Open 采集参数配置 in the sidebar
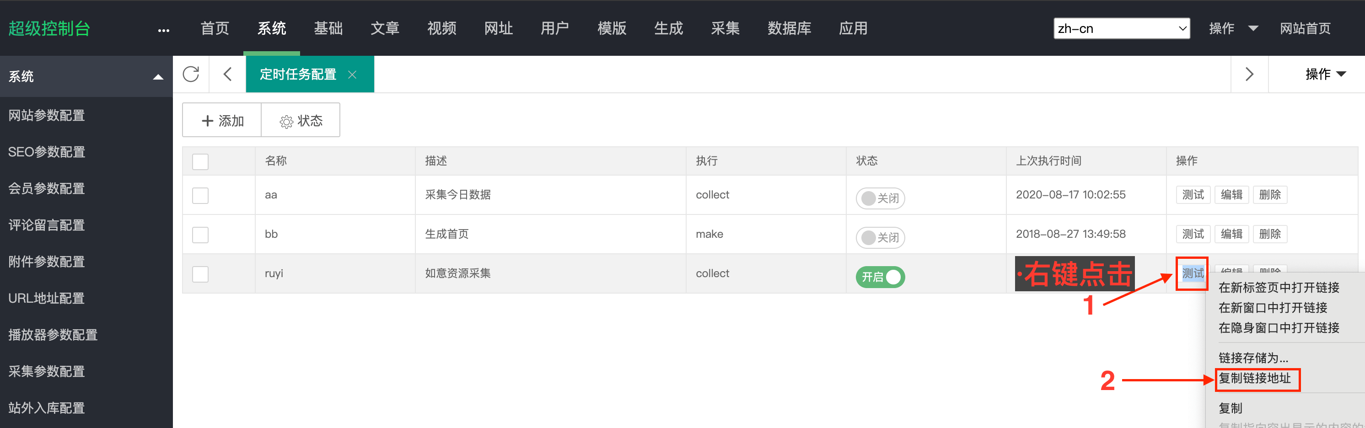Image resolution: width=1365 pixels, height=428 pixels. pyautogui.click(x=47, y=371)
